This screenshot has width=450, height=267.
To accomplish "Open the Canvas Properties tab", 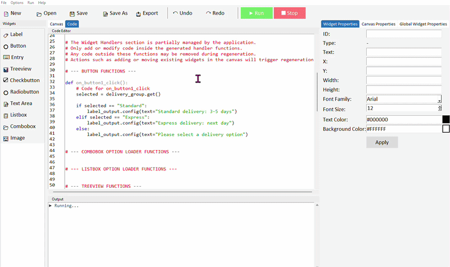I will pos(378,24).
